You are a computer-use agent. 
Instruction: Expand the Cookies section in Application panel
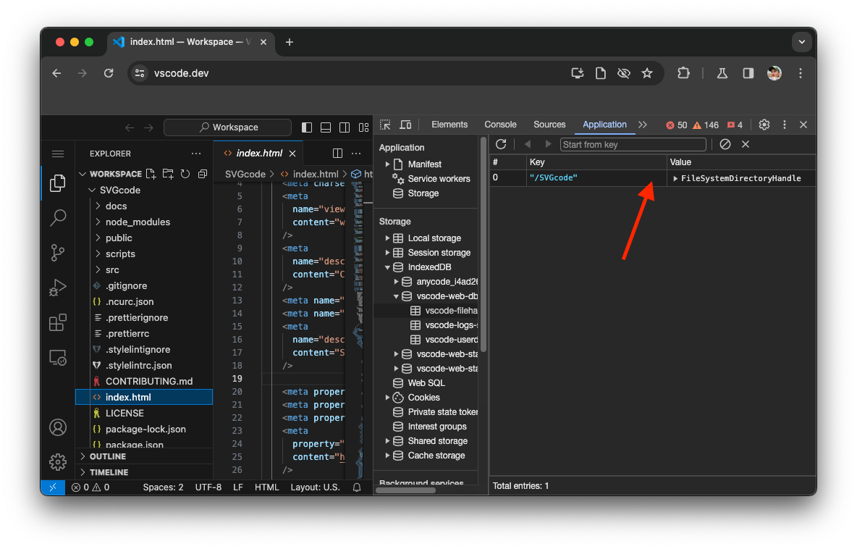389,397
